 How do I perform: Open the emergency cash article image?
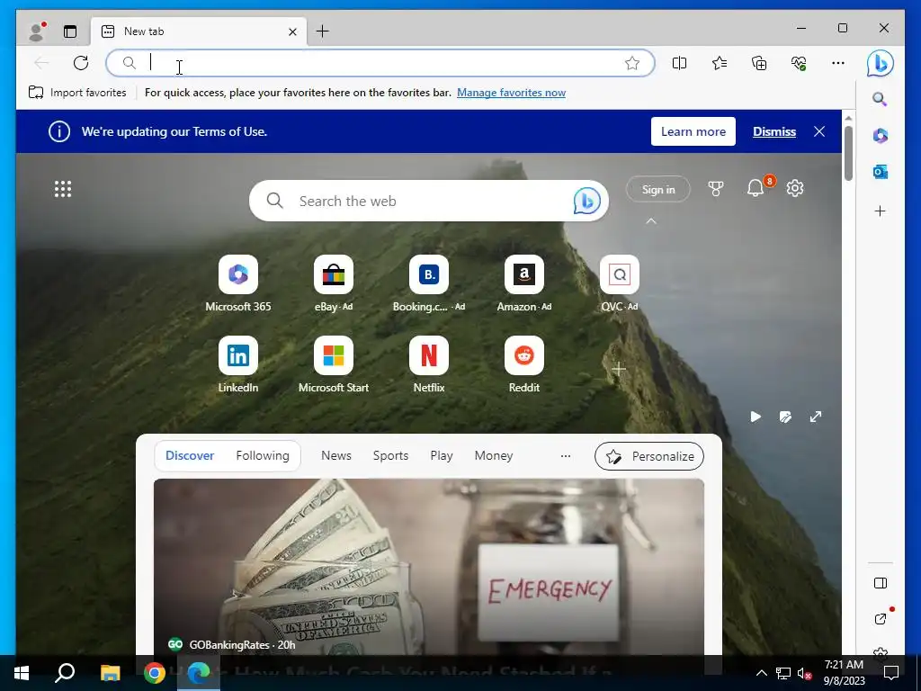[429, 567]
